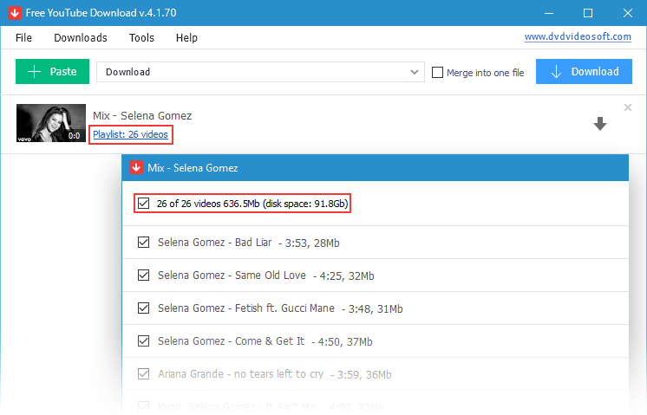Minimize the application window
This screenshot has width=647, height=415.
click(x=548, y=12)
